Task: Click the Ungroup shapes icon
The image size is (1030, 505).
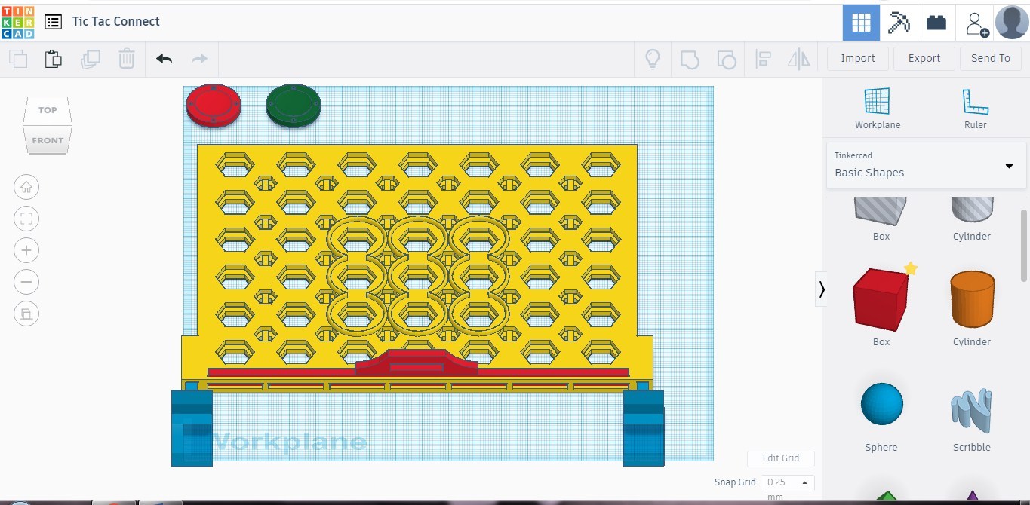Action: coord(726,59)
